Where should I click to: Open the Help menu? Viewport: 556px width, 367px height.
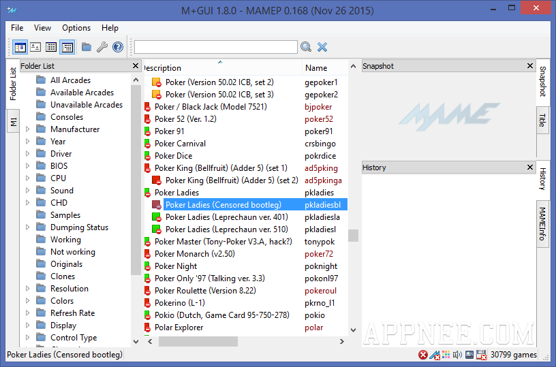[110, 28]
